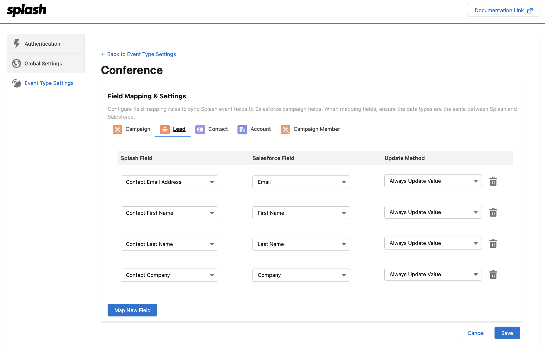Click the Authentication lightning bolt icon
This screenshot has width=545, height=355.
click(x=17, y=44)
